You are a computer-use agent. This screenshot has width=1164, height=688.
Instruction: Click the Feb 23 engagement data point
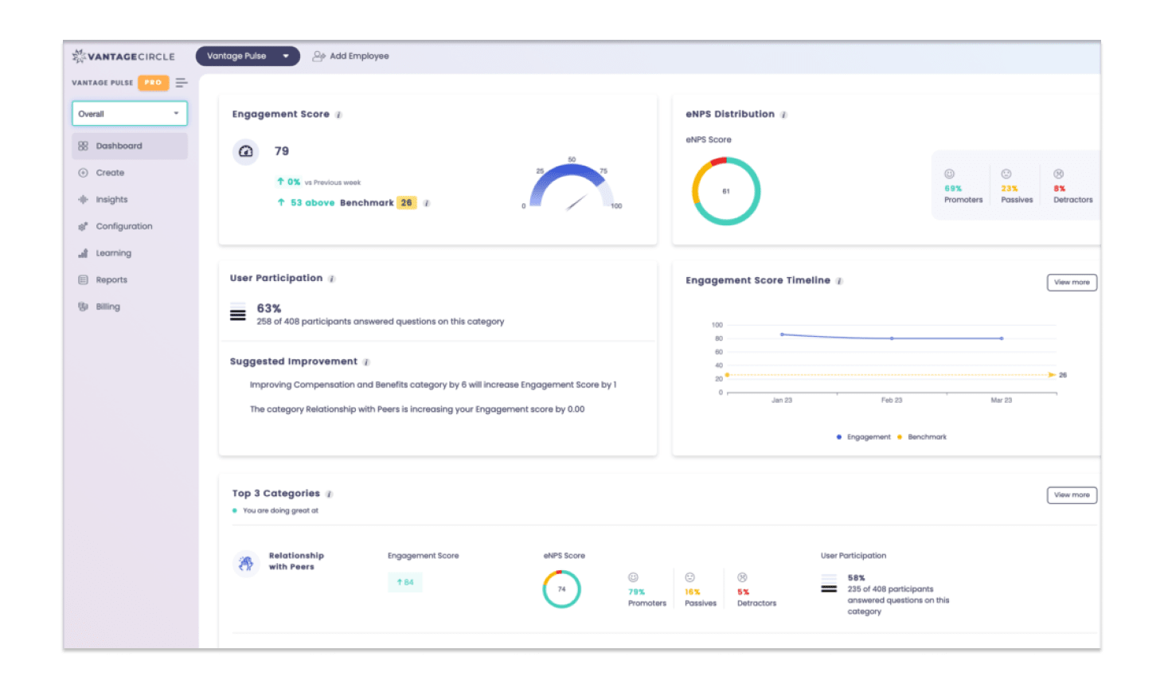(892, 338)
